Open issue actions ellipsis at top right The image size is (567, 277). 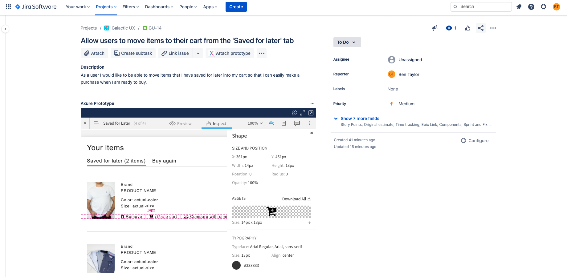[x=493, y=28]
